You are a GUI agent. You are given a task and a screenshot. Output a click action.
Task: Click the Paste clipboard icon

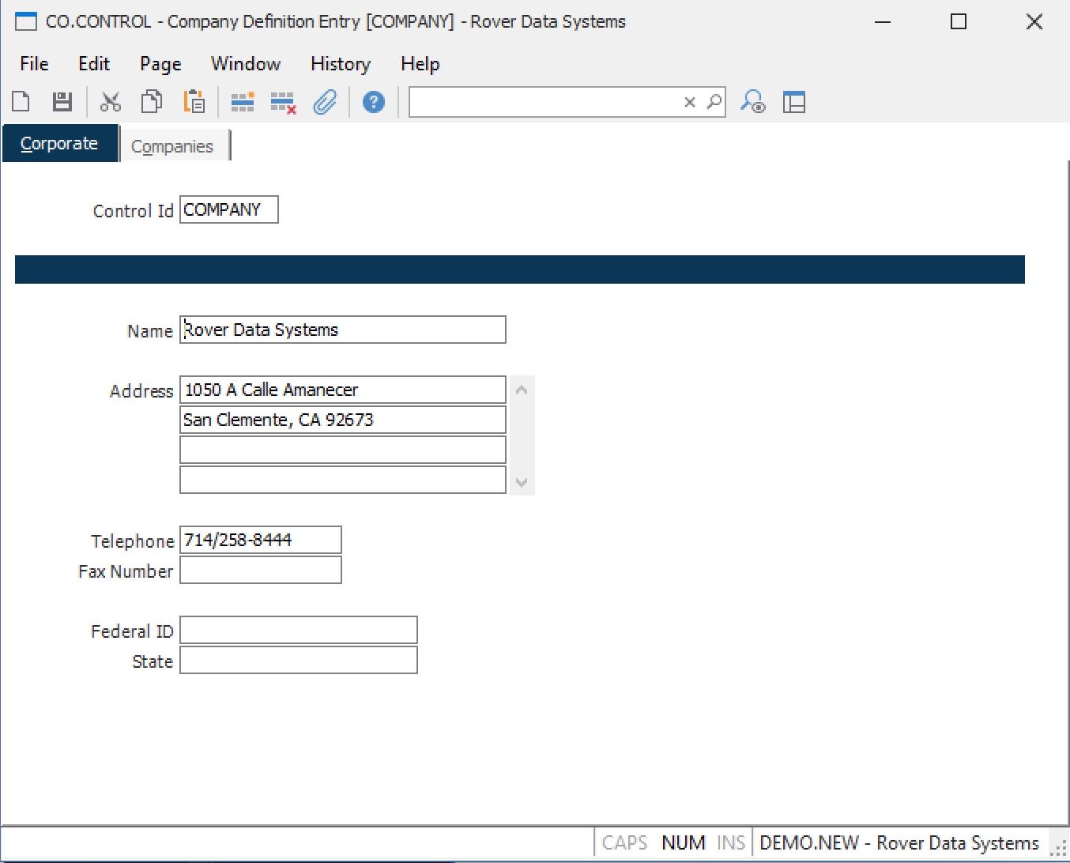click(194, 102)
